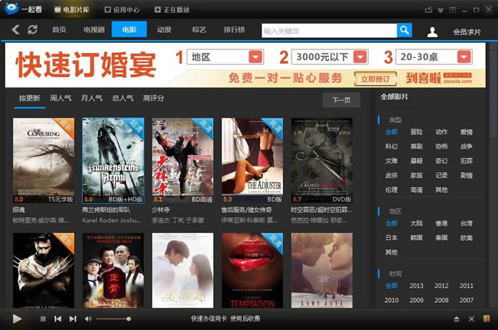Open The Conjuring (招魂) movie poster
498x330 pixels.
44,161
